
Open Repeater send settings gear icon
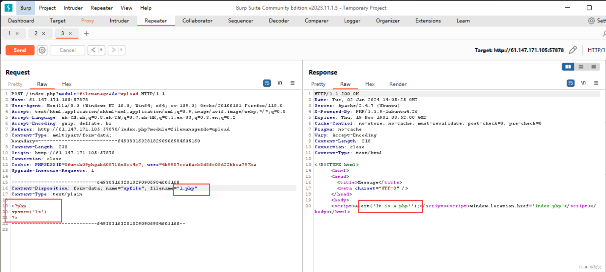coord(42,50)
